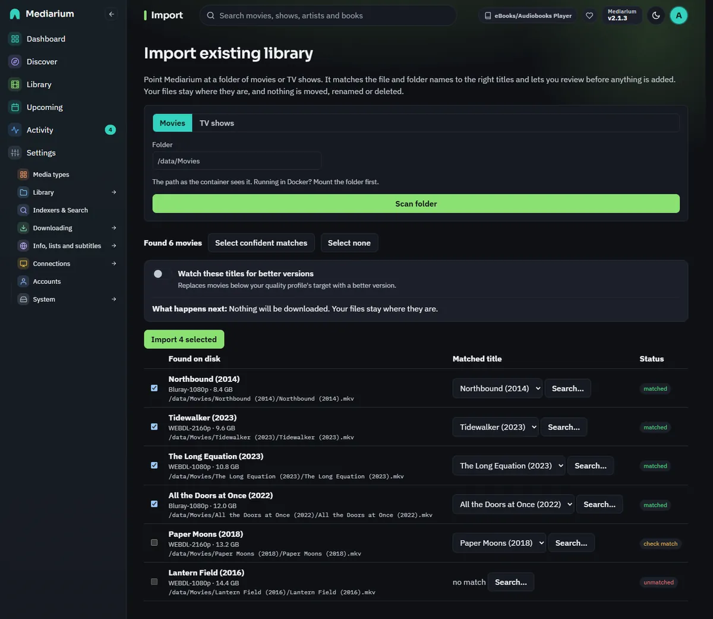Click Search... for Tidewalker row
The width and height of the screenshot is (713, 619).
point(564,427)
